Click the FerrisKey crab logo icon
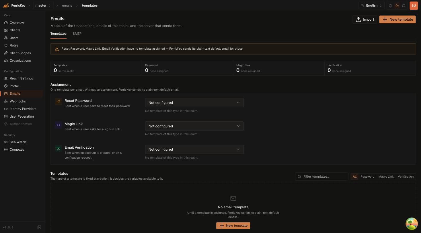The height and width of the screenshot is (233, 421). click(x=6, y=5)
